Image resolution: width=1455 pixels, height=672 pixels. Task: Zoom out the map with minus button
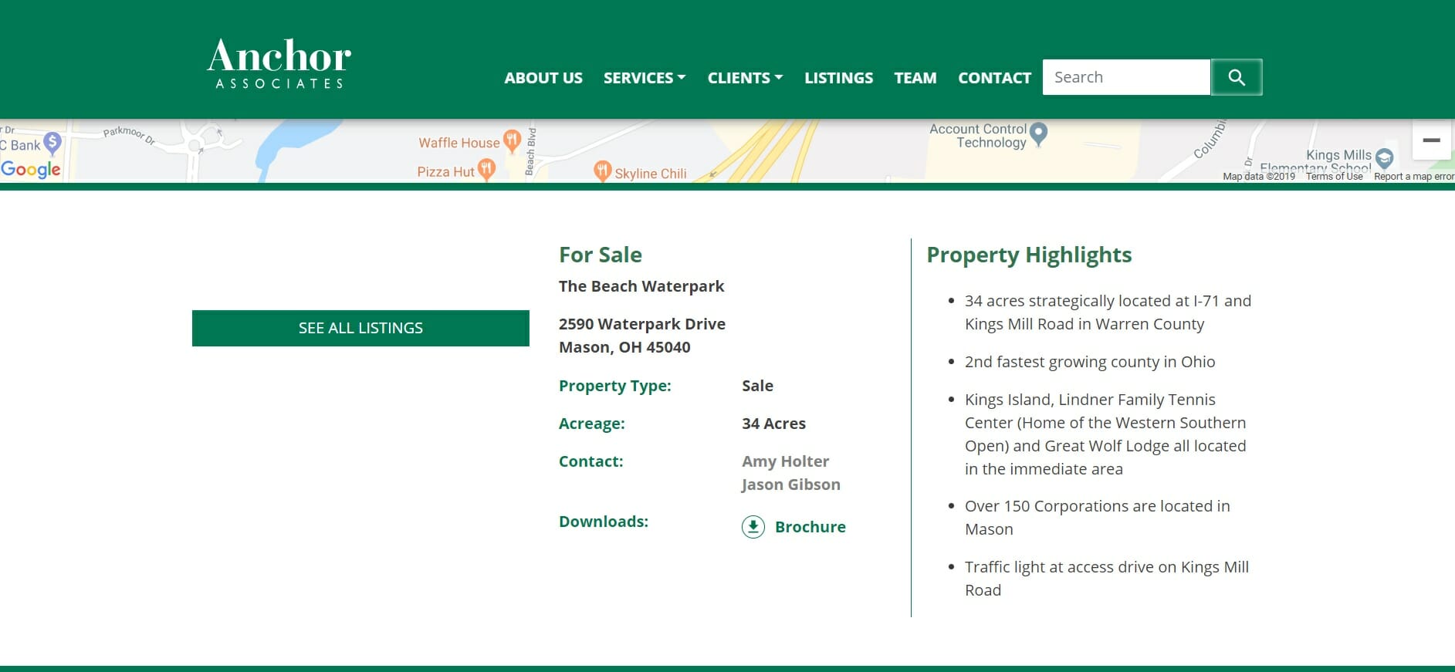1431,140
